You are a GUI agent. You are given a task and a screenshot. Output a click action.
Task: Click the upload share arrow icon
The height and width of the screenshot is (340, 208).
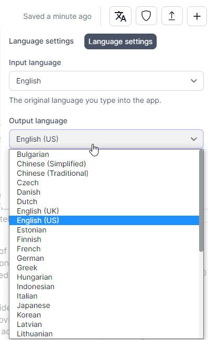[172, 16]
